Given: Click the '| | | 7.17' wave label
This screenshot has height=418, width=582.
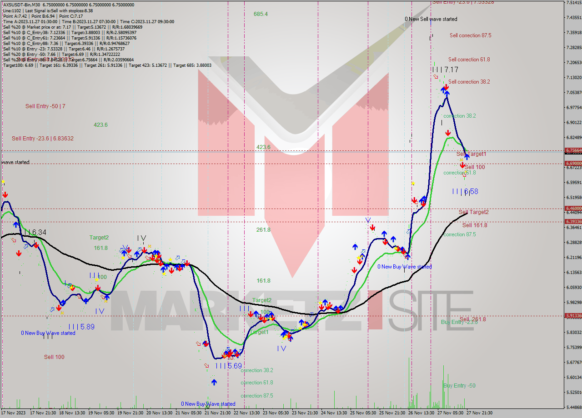Looking at the screenshot, I should coord(445,70).
